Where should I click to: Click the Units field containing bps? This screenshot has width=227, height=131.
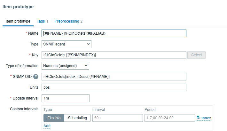[114, 87]
